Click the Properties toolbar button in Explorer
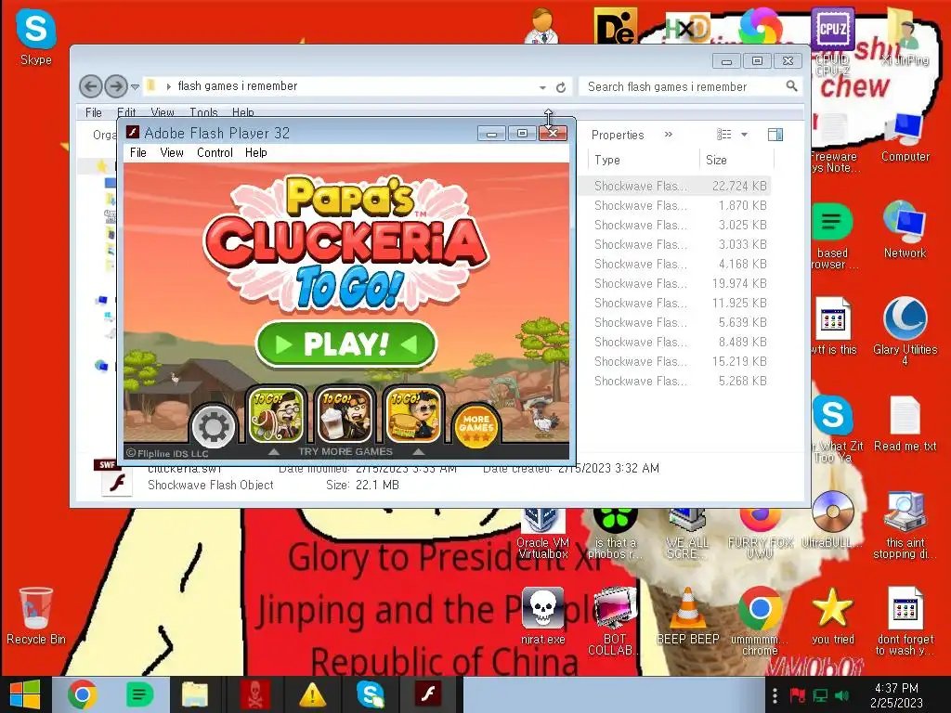Screen dimensions: 951x713 [x=618, y=135]
